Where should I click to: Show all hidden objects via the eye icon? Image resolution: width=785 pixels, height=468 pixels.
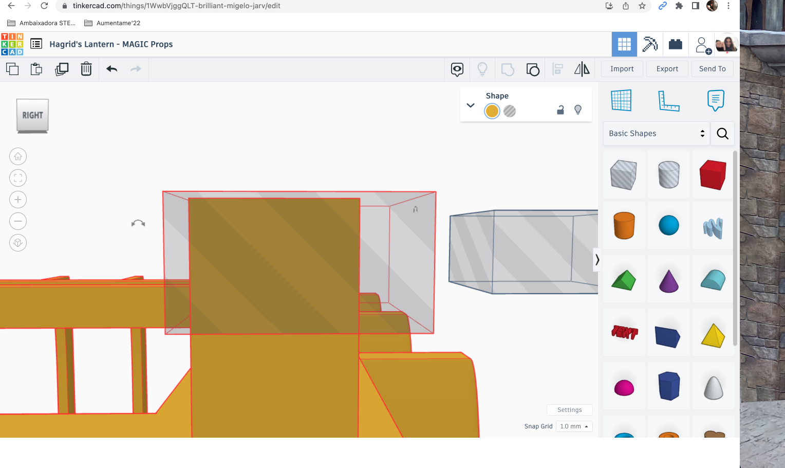pyautogui.click(x=457, y=69)
